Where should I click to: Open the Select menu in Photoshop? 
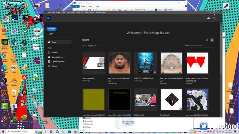(x=73, y=13)
